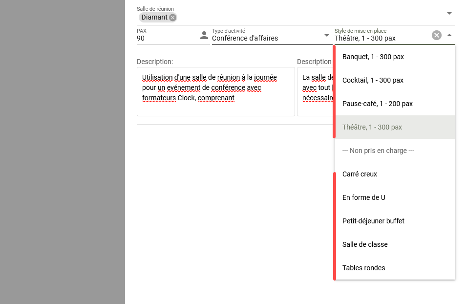Open the Salle de réunion dropdown arrow

[x=449, y=13]
